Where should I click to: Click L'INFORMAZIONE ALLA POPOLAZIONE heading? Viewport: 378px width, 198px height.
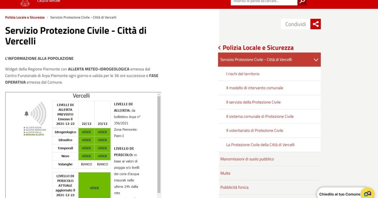tap(39, 58)
